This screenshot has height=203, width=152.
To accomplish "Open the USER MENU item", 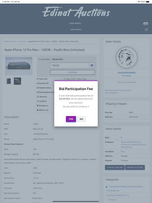I will [x=75, y=23].
